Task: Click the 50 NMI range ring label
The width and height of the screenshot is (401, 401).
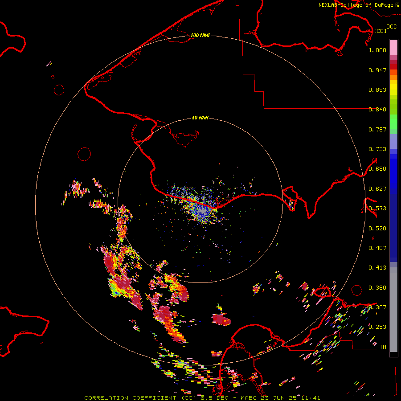Action: tap(200, 118)
